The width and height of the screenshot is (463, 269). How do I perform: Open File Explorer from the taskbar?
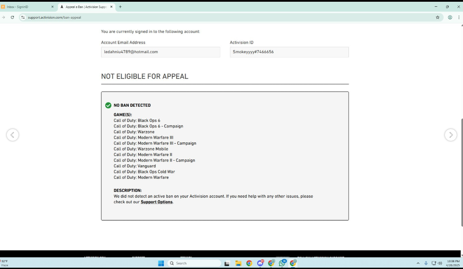click(x=238, y=264)
